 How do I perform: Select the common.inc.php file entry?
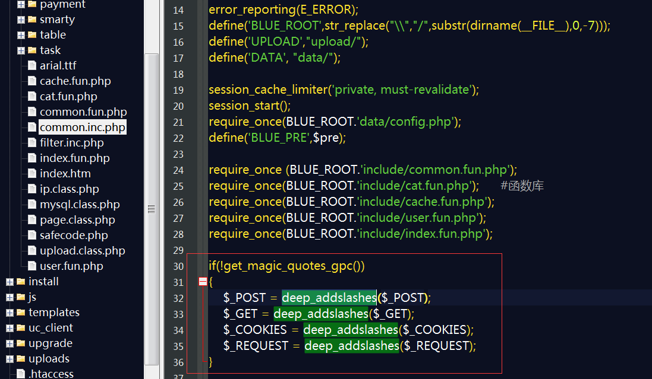coord(83,127)
